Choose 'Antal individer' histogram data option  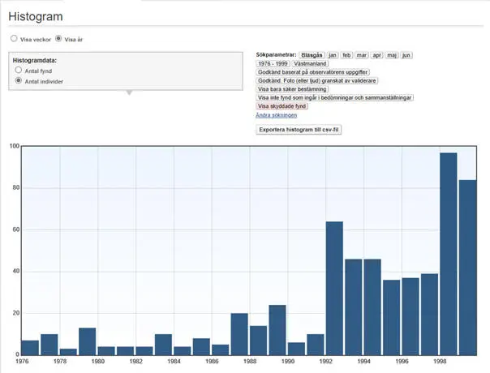click(x=19, y=81)
